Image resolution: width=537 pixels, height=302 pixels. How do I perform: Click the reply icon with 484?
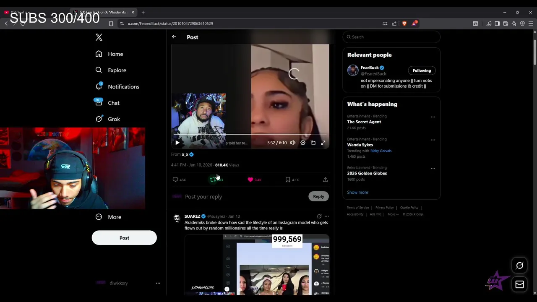point(179,180)
